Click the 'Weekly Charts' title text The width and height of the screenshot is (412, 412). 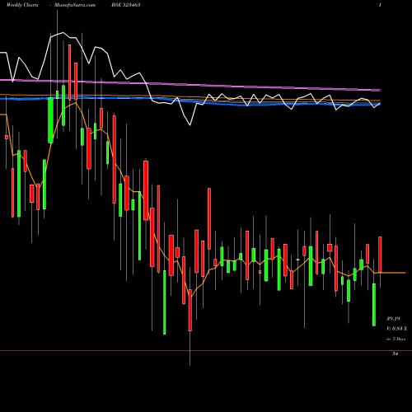(22, 5)
